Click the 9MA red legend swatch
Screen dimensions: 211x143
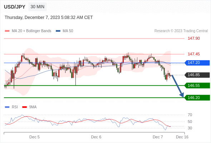[24, 107]
